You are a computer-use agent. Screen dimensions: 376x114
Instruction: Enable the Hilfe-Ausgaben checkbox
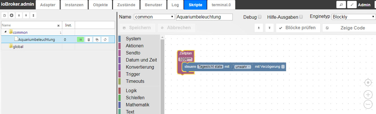[301, 17]
